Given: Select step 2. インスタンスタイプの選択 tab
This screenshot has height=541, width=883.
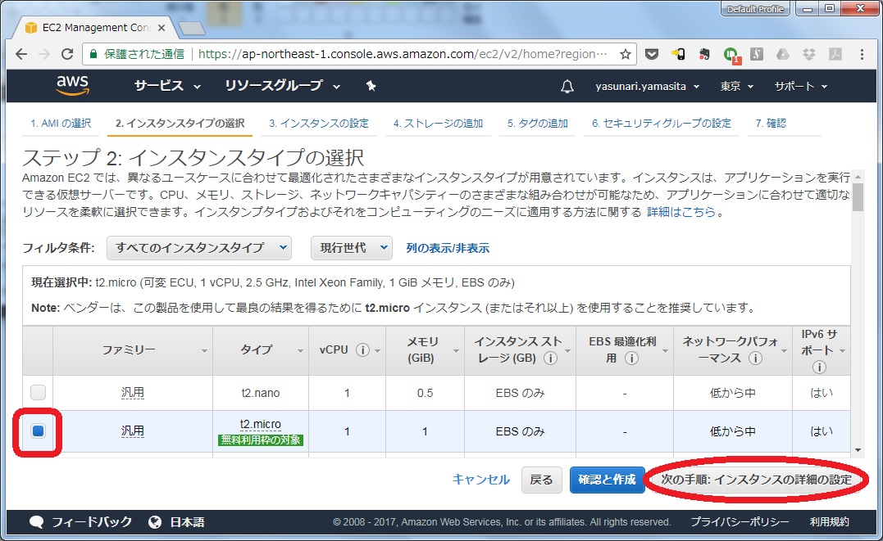Looking at the screenshot, I should [180, 123].
